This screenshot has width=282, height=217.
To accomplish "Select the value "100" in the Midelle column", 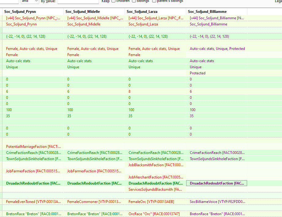I will (94, 110).
